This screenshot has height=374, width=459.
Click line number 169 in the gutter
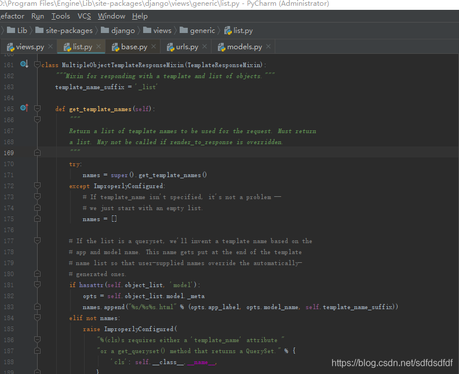click(9, 153)
